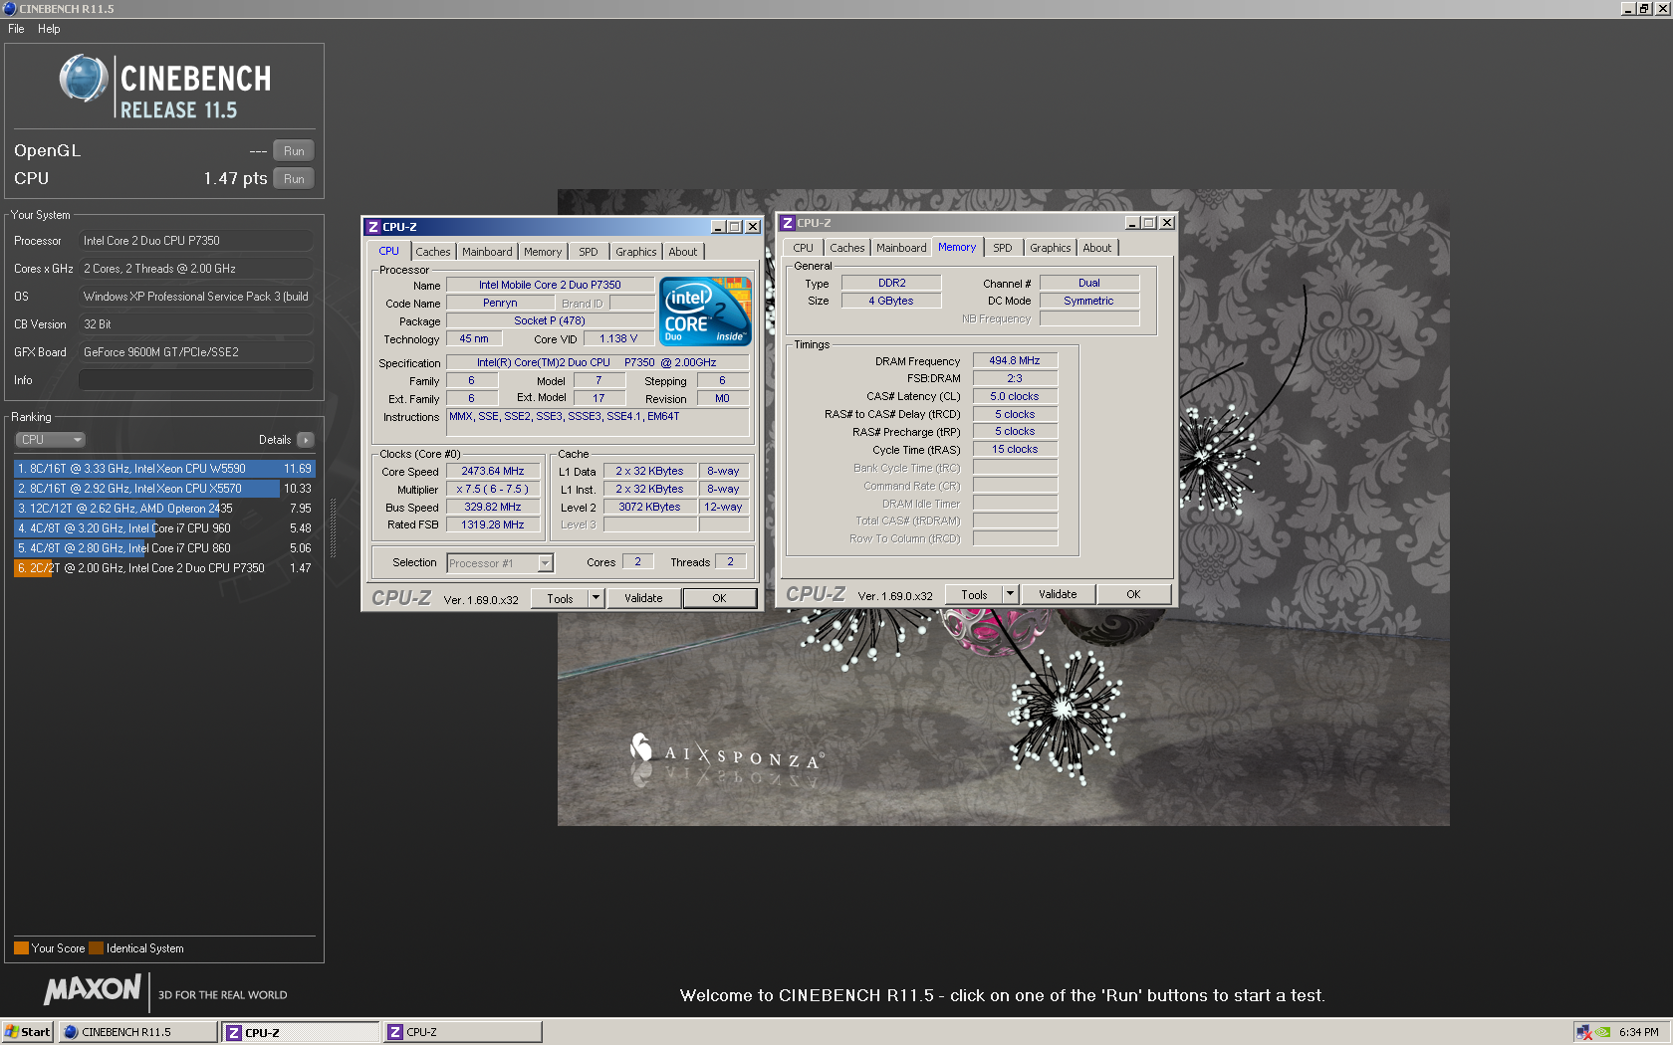This screenshot has height=1045, width=1673.
Task: Click the orange Your Score legend swatch
Action: [21, 948]
